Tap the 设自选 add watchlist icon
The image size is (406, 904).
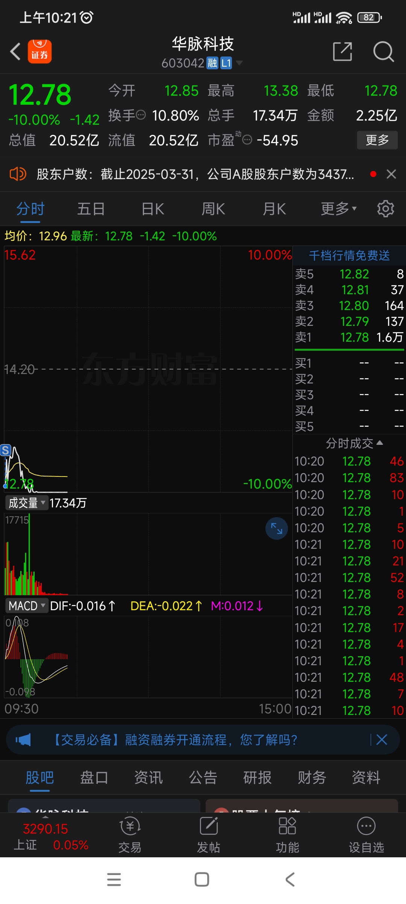point(367,835)
